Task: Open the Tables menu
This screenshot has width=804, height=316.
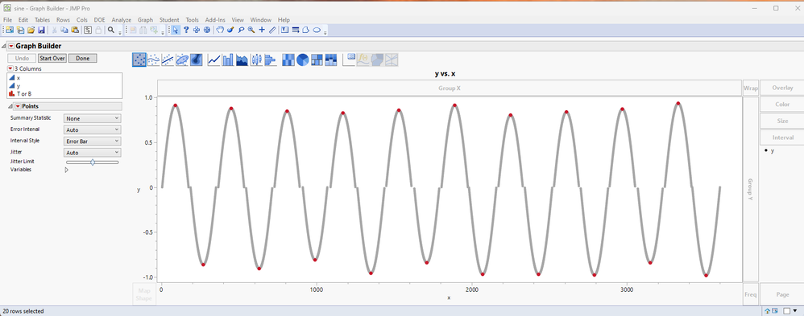Action: 43,20
